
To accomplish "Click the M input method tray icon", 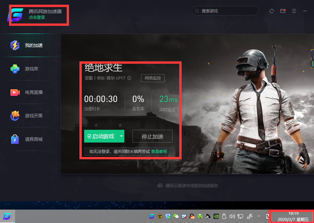I will [x=267, y=216].
